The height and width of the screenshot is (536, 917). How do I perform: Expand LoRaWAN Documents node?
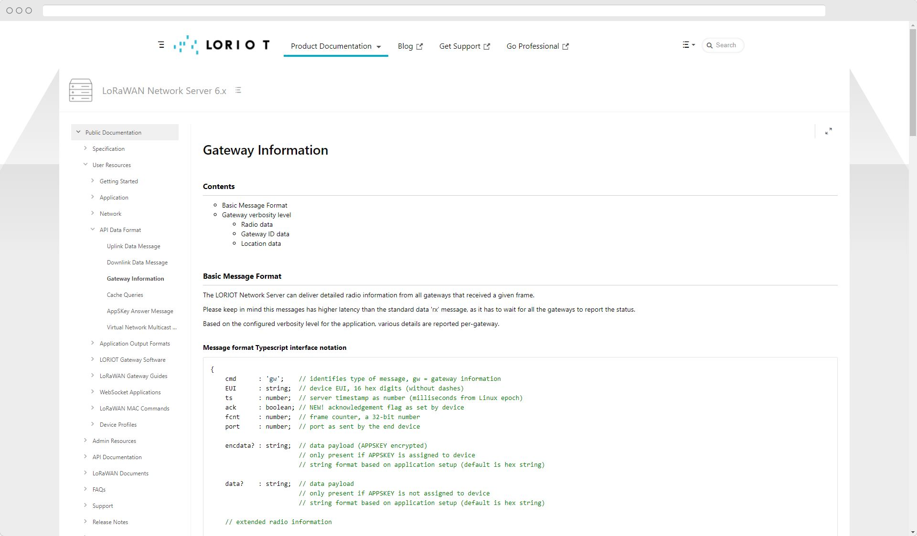85,473
